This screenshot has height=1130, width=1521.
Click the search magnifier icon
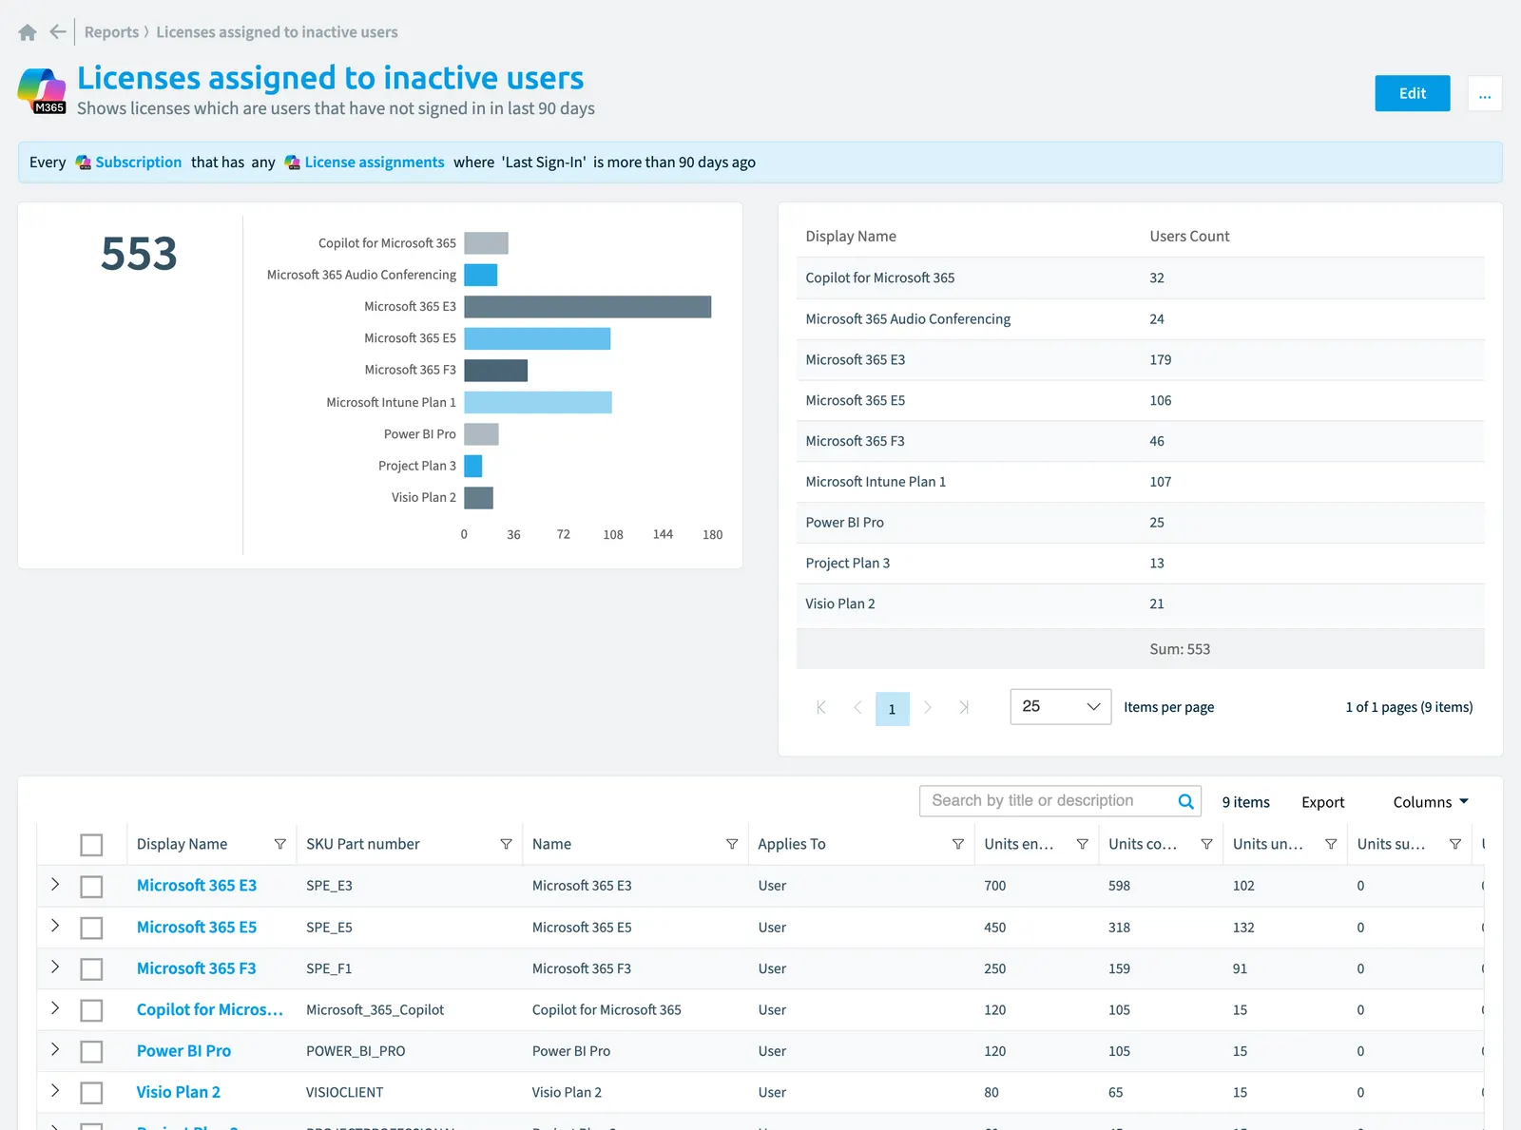pyautogui.click(x=1185, y=801)
